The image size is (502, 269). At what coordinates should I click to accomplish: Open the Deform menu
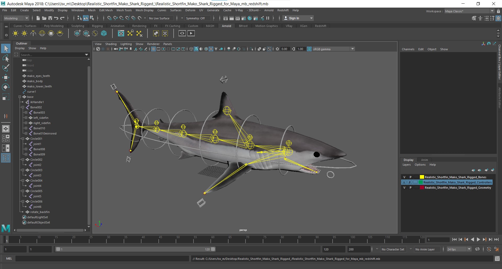click(x=190, y=10)
